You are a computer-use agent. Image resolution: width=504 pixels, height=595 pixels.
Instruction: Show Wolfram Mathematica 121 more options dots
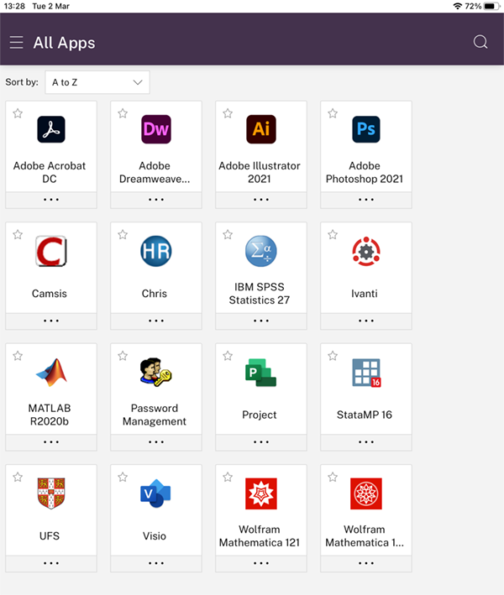pos(261,563)
